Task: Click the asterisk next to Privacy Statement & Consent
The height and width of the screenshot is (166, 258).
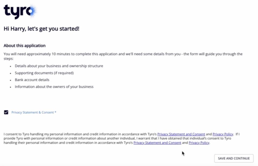Action: (x=55, y=112)
